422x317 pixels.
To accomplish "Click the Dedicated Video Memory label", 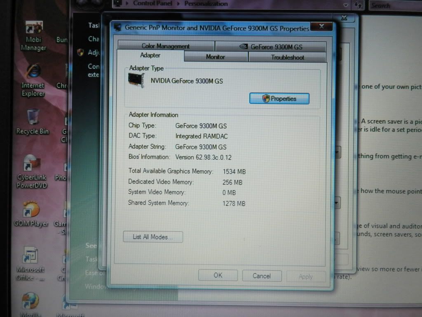I will click(x=161, y=182).
